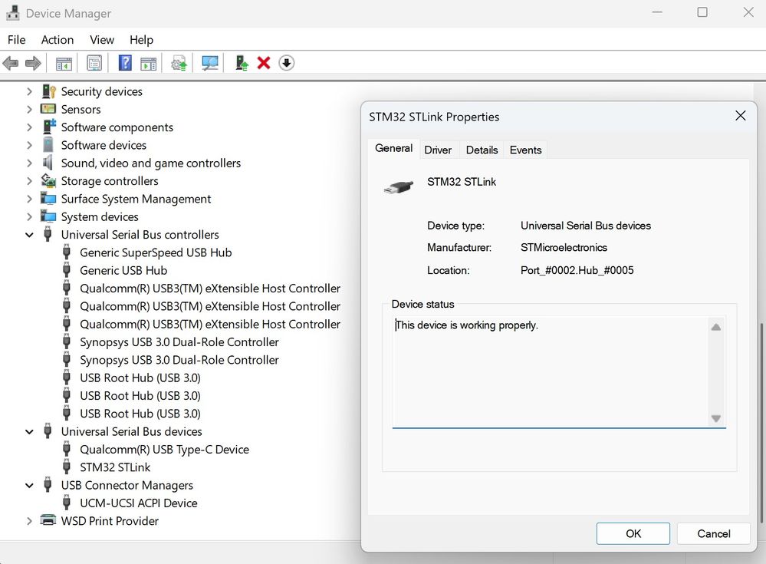This screenshot has width=766, height=564.
Task: Show or hide the console tree icon
Action: tap(64, 63)
